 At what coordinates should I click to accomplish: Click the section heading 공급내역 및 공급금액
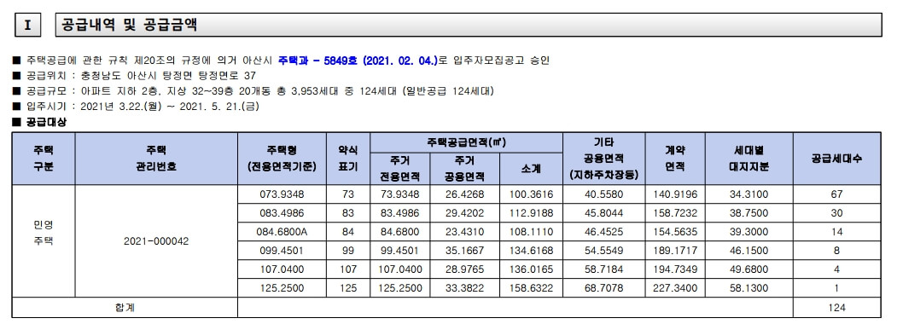tap(129, 26)
